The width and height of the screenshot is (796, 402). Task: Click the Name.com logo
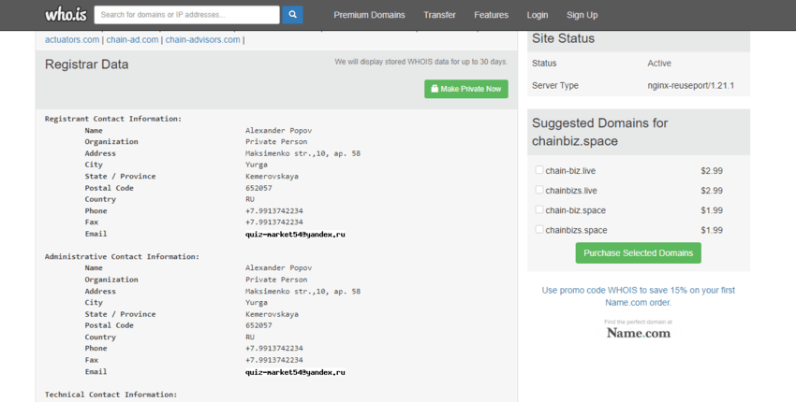coord(638,332)
